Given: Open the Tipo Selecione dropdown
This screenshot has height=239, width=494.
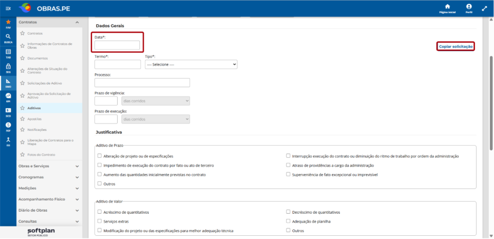Looking at the screenshot, I should 191,64.
